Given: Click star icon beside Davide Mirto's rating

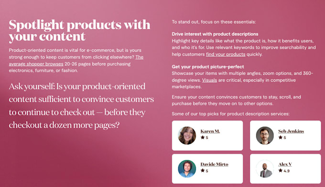Looking at the screenshot, I should 203,170.
